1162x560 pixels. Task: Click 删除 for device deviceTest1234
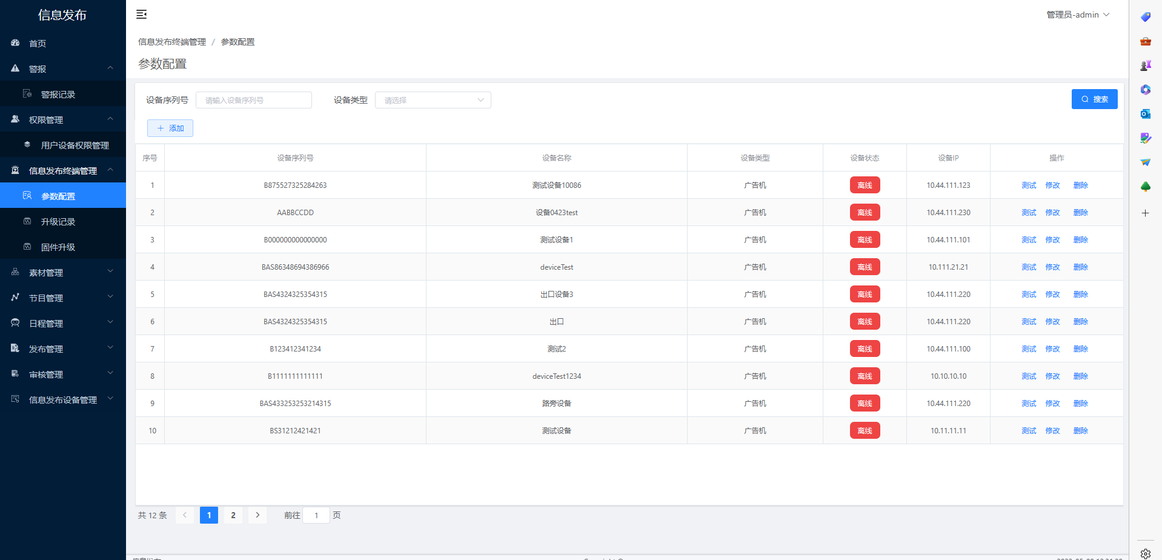tap(1081, 376)
